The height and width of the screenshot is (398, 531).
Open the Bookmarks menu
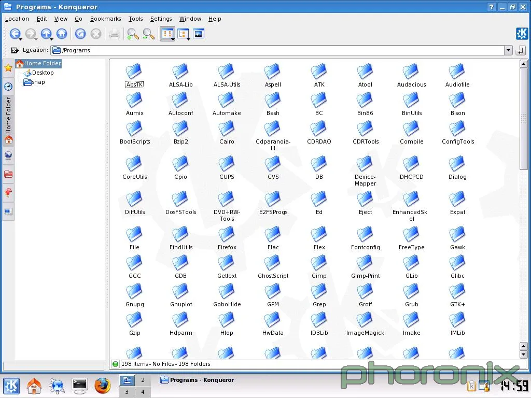click(105, 19)
